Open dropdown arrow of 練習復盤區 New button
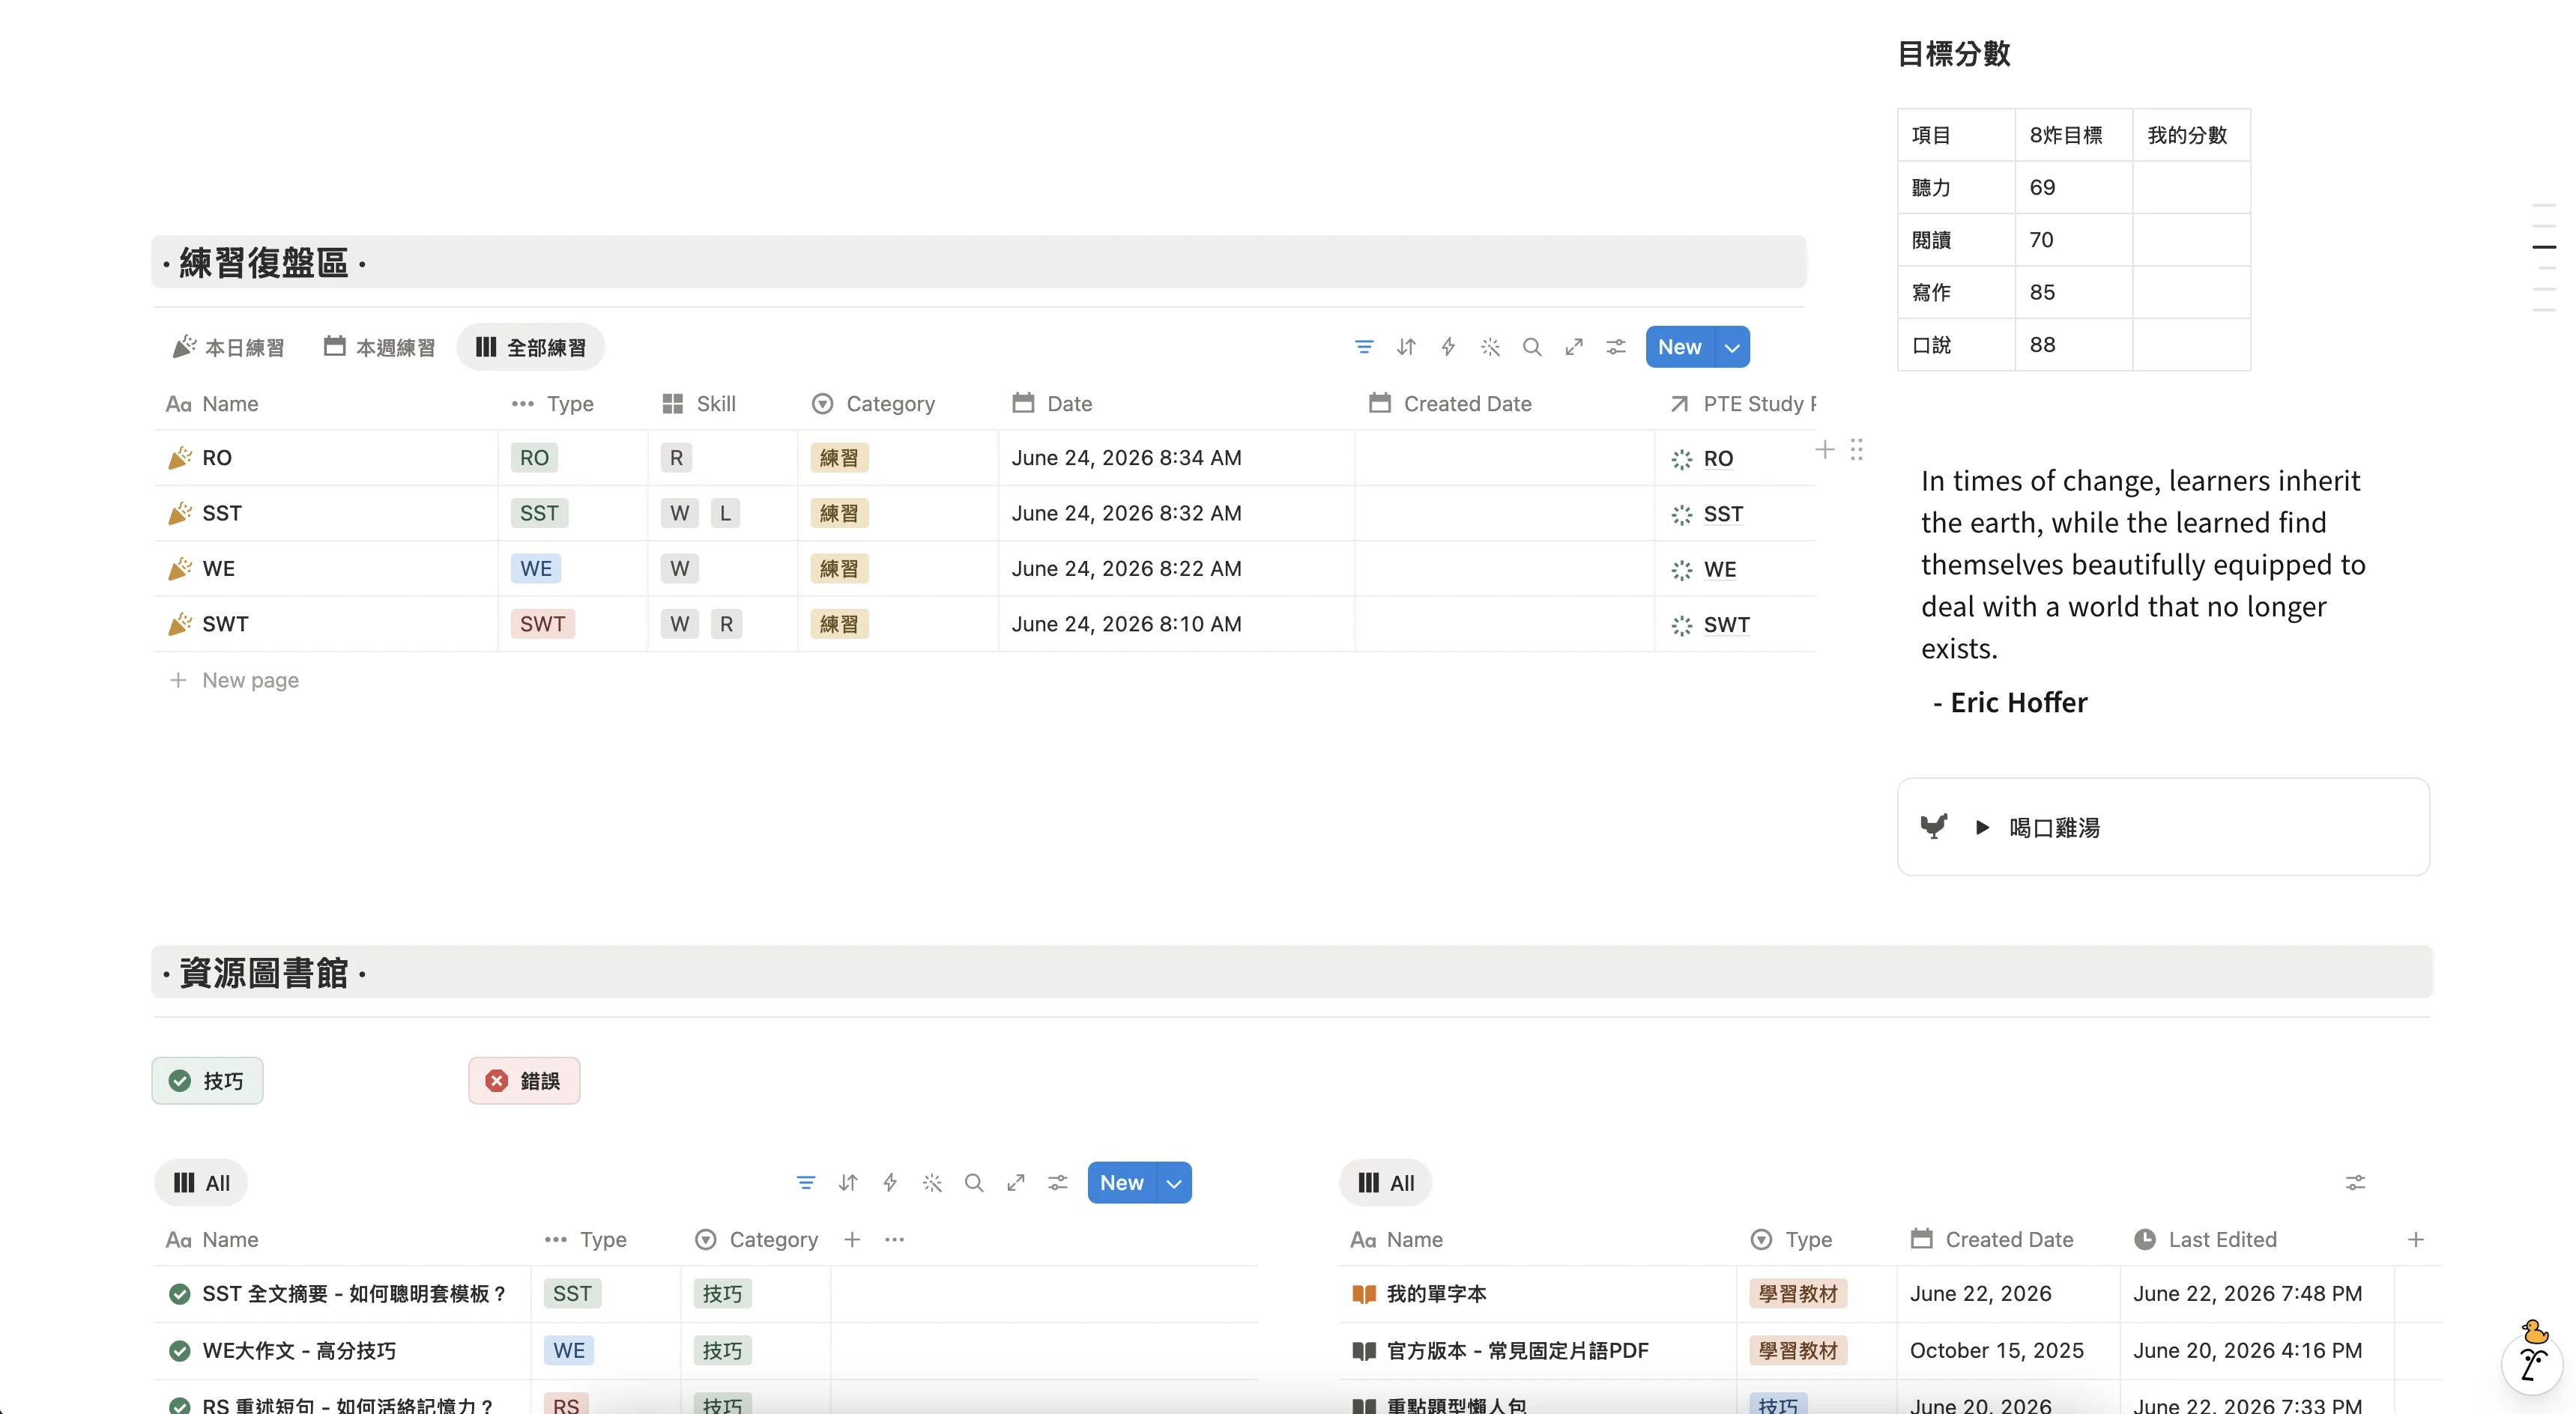2576x1414 pixels. [x=1732, y=347]
